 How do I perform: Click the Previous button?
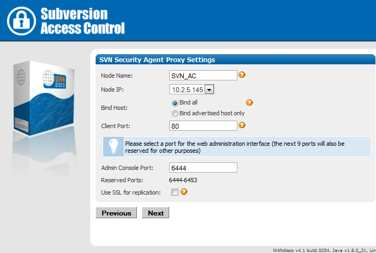click(x=117, y=213)
